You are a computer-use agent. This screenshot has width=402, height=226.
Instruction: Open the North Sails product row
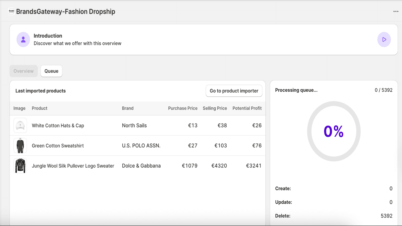[134, 125]
